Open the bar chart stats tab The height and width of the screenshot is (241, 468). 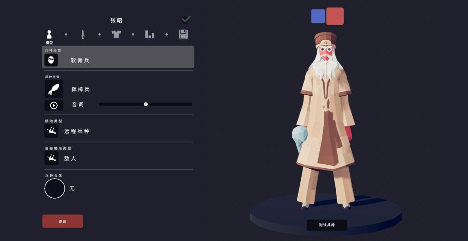pos(149,34)
